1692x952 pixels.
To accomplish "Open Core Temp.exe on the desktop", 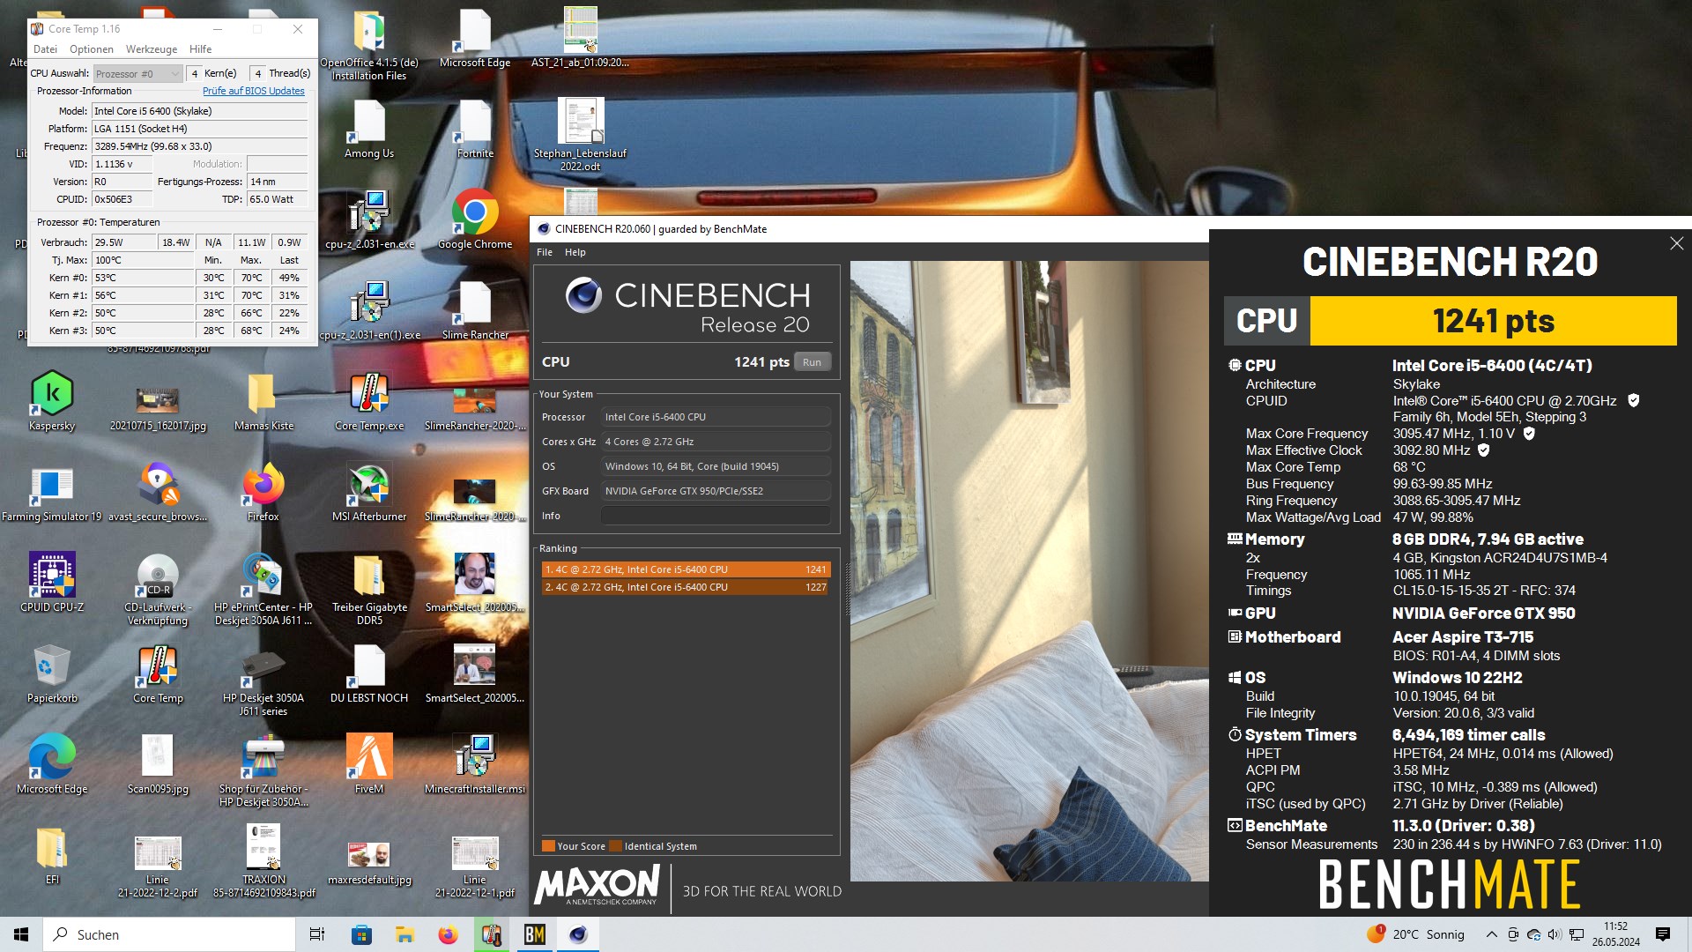I will point(369,401).
